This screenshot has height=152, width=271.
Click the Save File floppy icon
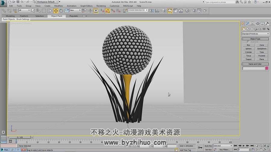coord(18,2)
